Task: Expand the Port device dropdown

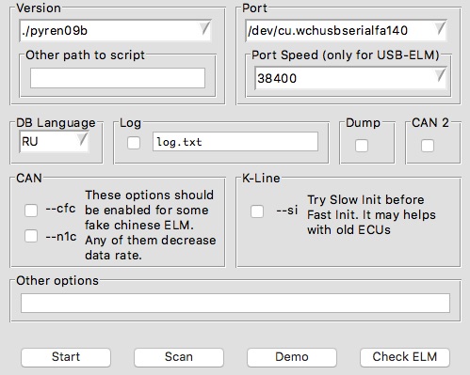Action: [x=440, y=29]
